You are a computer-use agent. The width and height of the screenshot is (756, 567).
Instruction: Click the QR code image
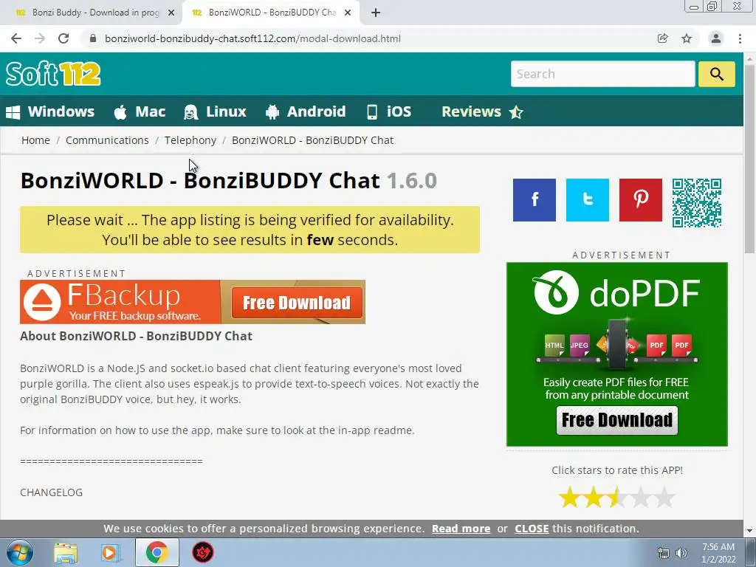(697, 202)
